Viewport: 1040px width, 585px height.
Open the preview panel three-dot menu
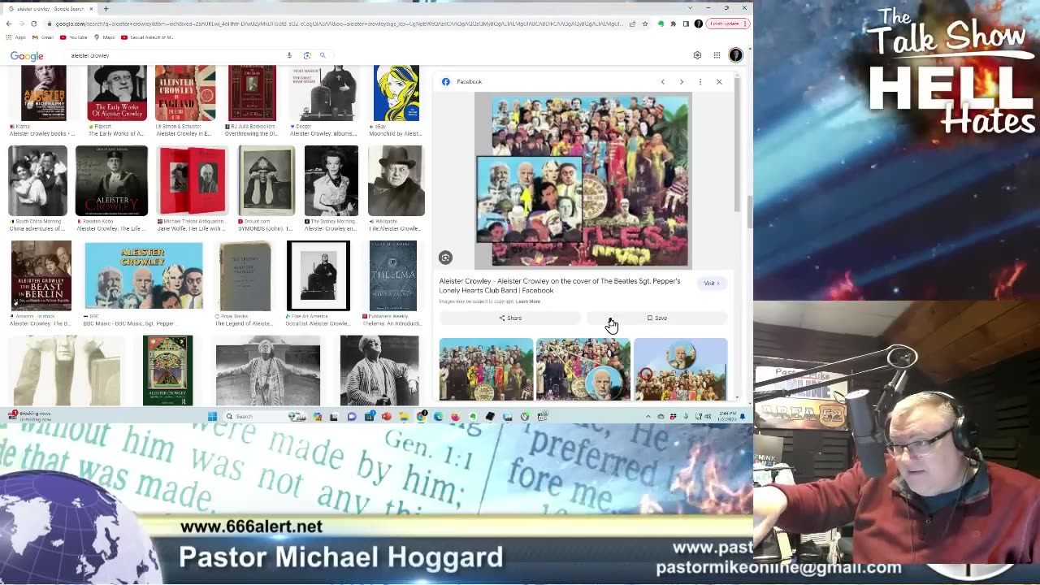[700, 82]
